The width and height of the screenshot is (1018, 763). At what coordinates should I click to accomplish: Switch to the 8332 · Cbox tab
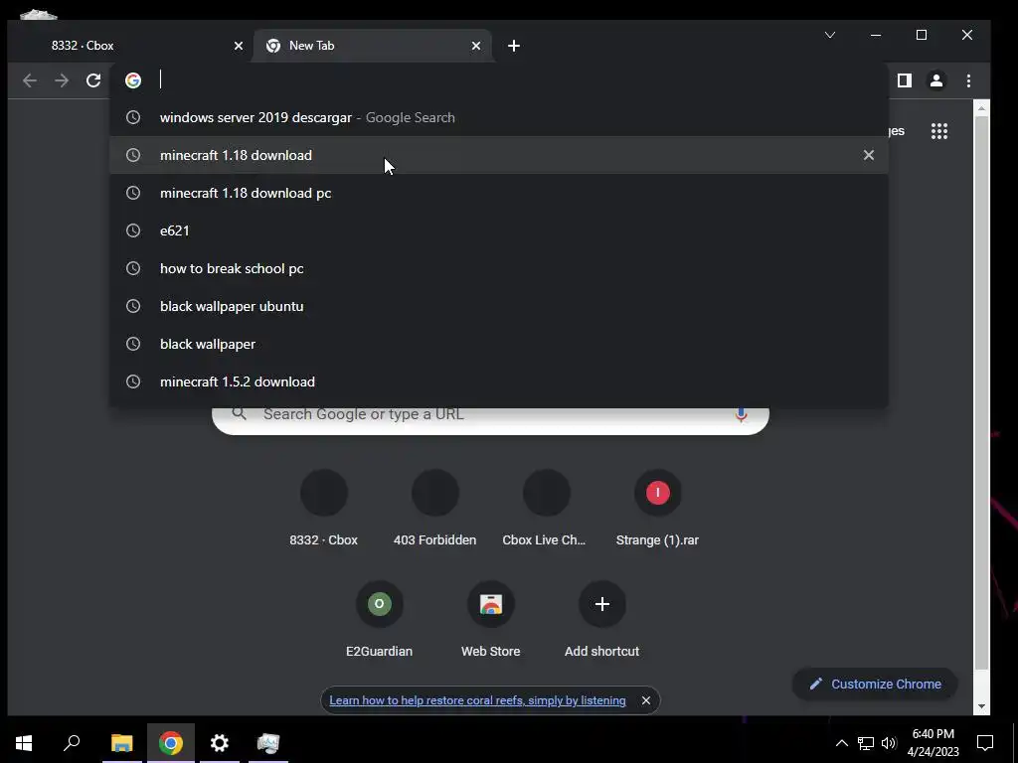(x=130, y=46)
